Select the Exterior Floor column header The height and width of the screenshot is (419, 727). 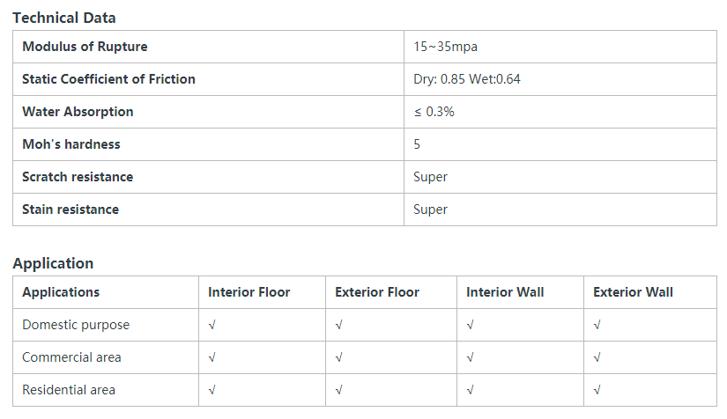(377, 292)
